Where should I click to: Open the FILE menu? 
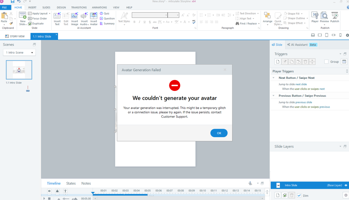(x=5, y=7)
